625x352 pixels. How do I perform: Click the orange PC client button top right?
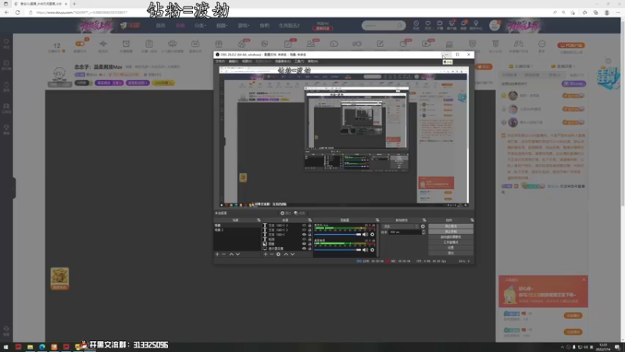coord(571,45)
